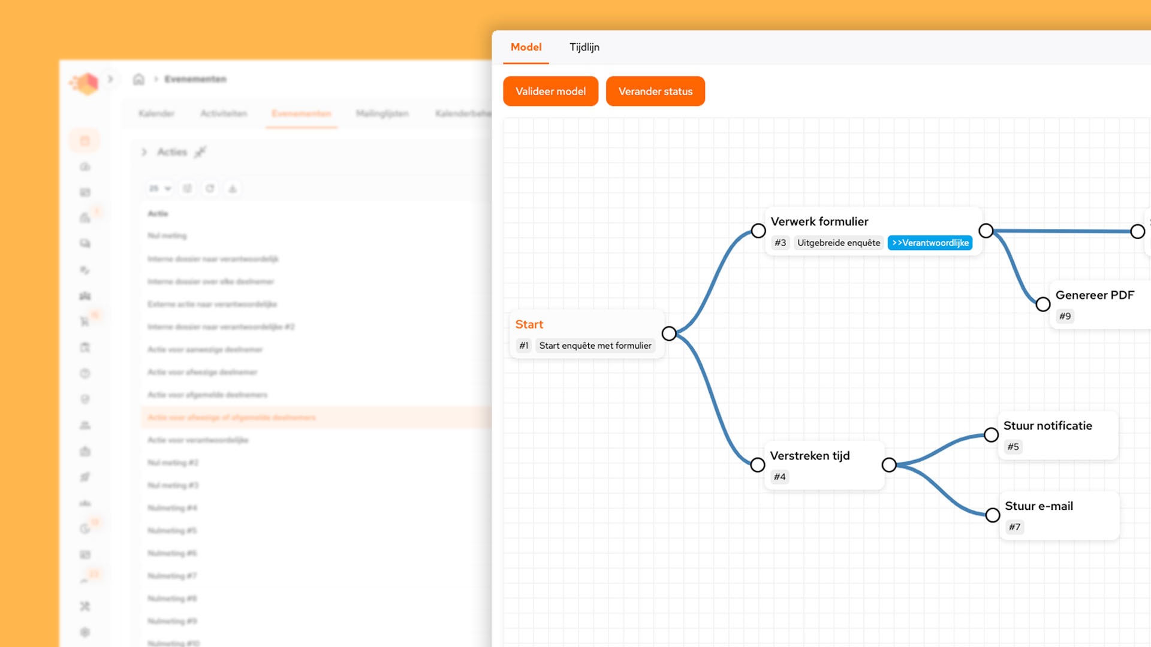Click the chat bubbles sidebar icon
This screenshot has height=647, width=1151.
pos(85,244)
